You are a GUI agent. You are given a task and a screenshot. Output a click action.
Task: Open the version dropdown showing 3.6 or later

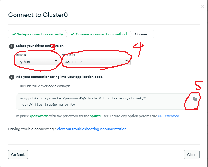click(x=96, y=61)
